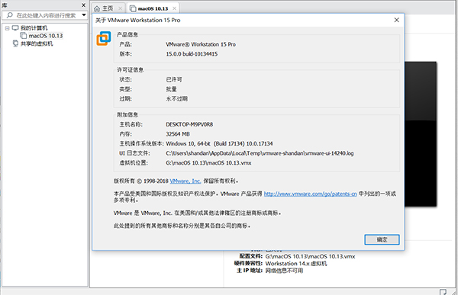Click the VMware Workstation logo in About dialog
Screen dimensions: 458x295
point(104,38)
